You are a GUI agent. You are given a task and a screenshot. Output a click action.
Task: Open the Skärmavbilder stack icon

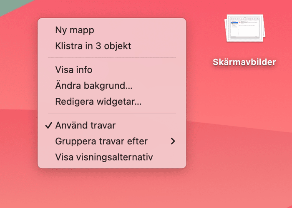(244, 29)
